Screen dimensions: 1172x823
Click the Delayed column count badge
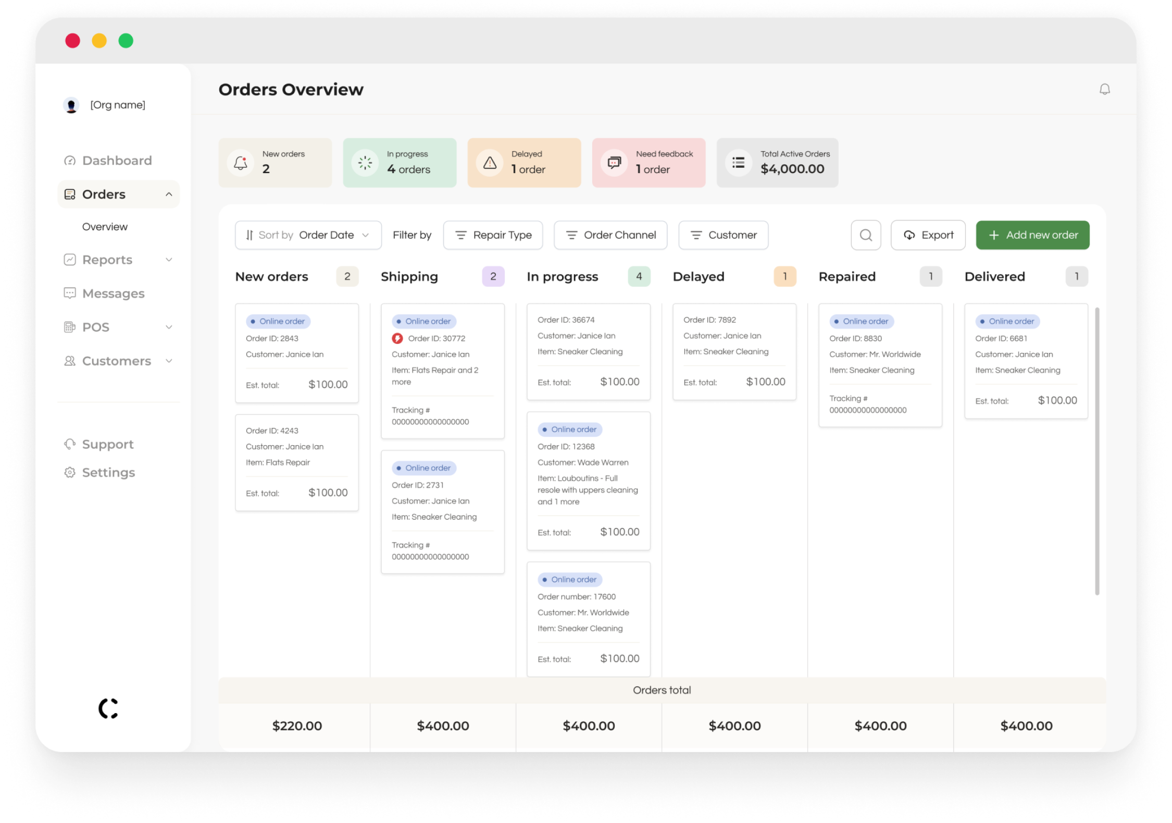pos(785,276)
